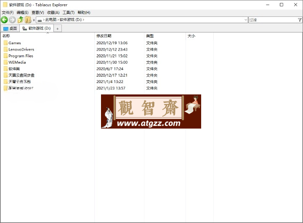Click the date 2020/12/19 13:06

click(x=112, y=43)
